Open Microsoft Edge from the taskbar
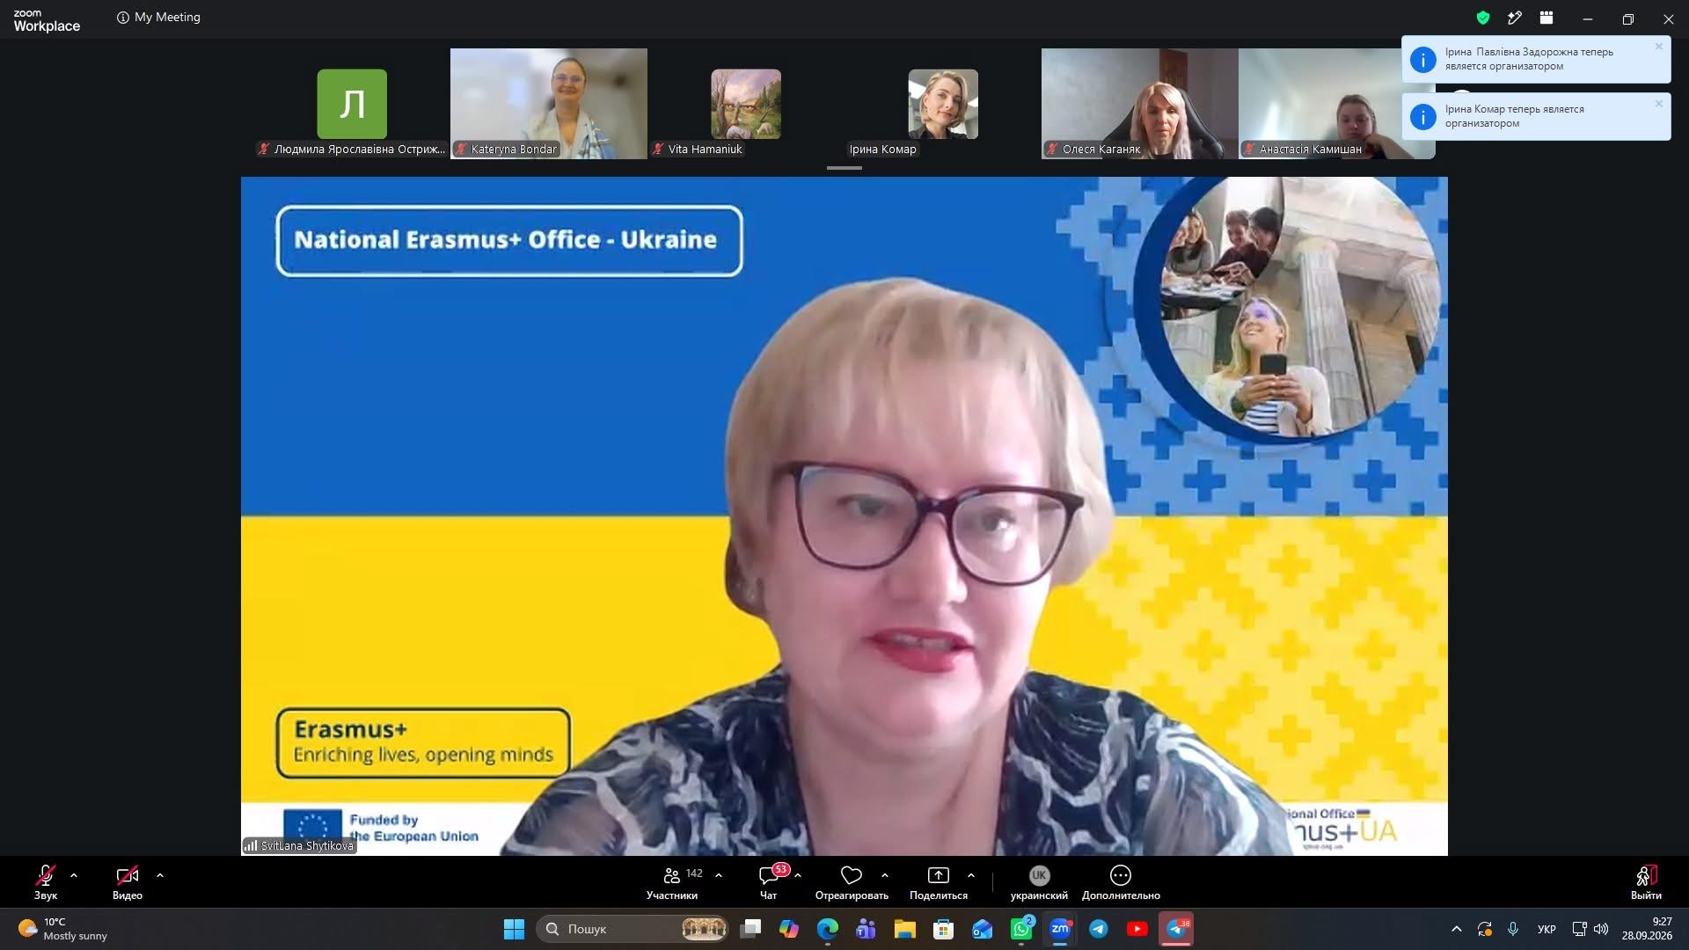 pos(828,929)
